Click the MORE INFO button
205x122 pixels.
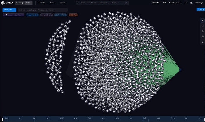[9, 10]
